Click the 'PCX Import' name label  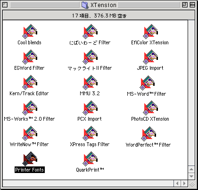pos(90,119)
